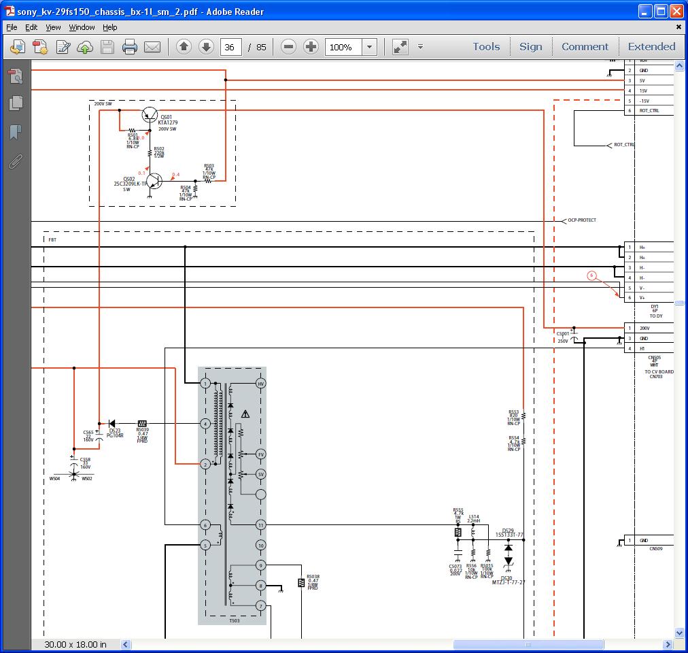The width and height of the screenshot is (688, 653).
Task: Zoom in using the plus button
Action: 311,47
